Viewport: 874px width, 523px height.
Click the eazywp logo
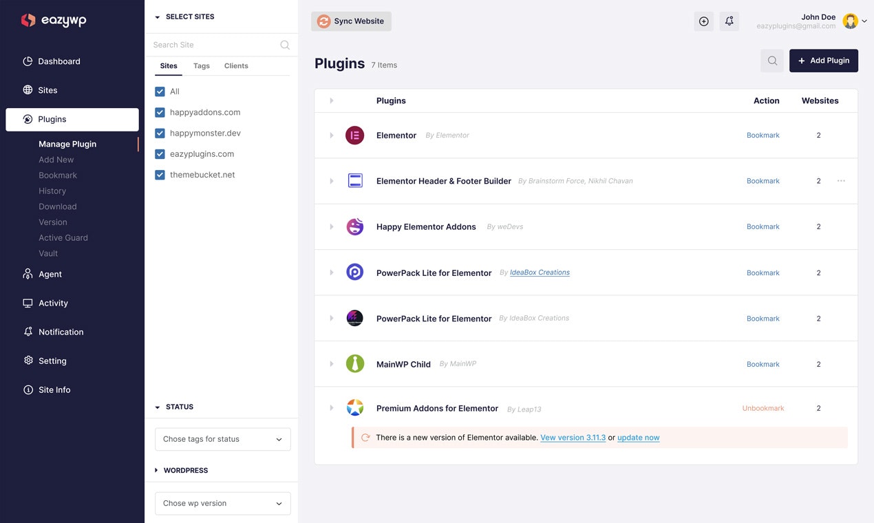coord(54,21)
